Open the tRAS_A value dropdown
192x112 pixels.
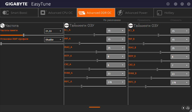[116, 48]
